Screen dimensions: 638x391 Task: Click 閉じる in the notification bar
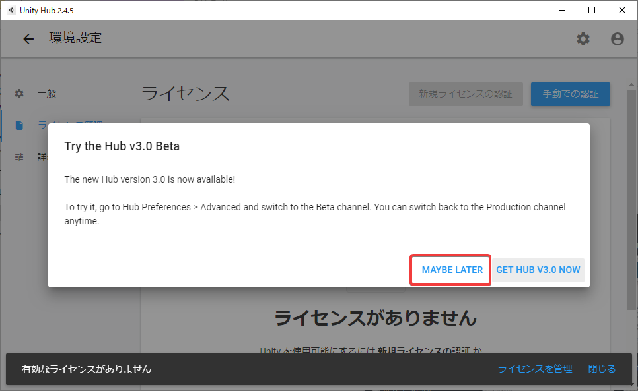pos(601,369)
